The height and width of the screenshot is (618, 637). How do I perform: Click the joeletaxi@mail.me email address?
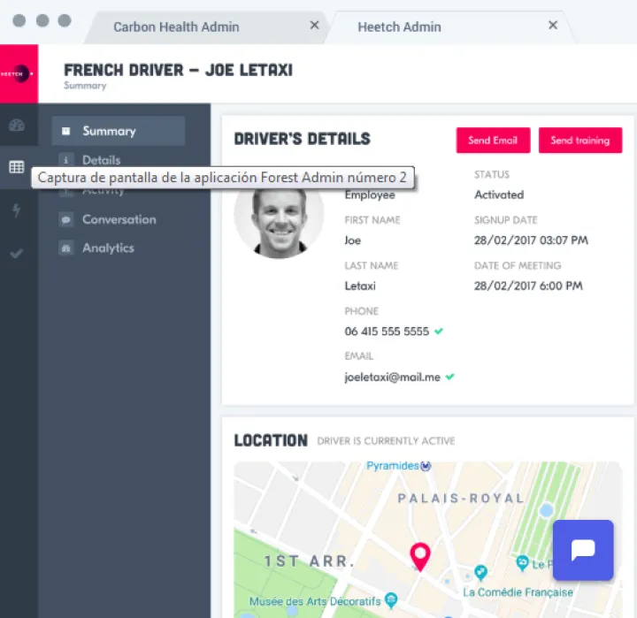coord(392,377)
